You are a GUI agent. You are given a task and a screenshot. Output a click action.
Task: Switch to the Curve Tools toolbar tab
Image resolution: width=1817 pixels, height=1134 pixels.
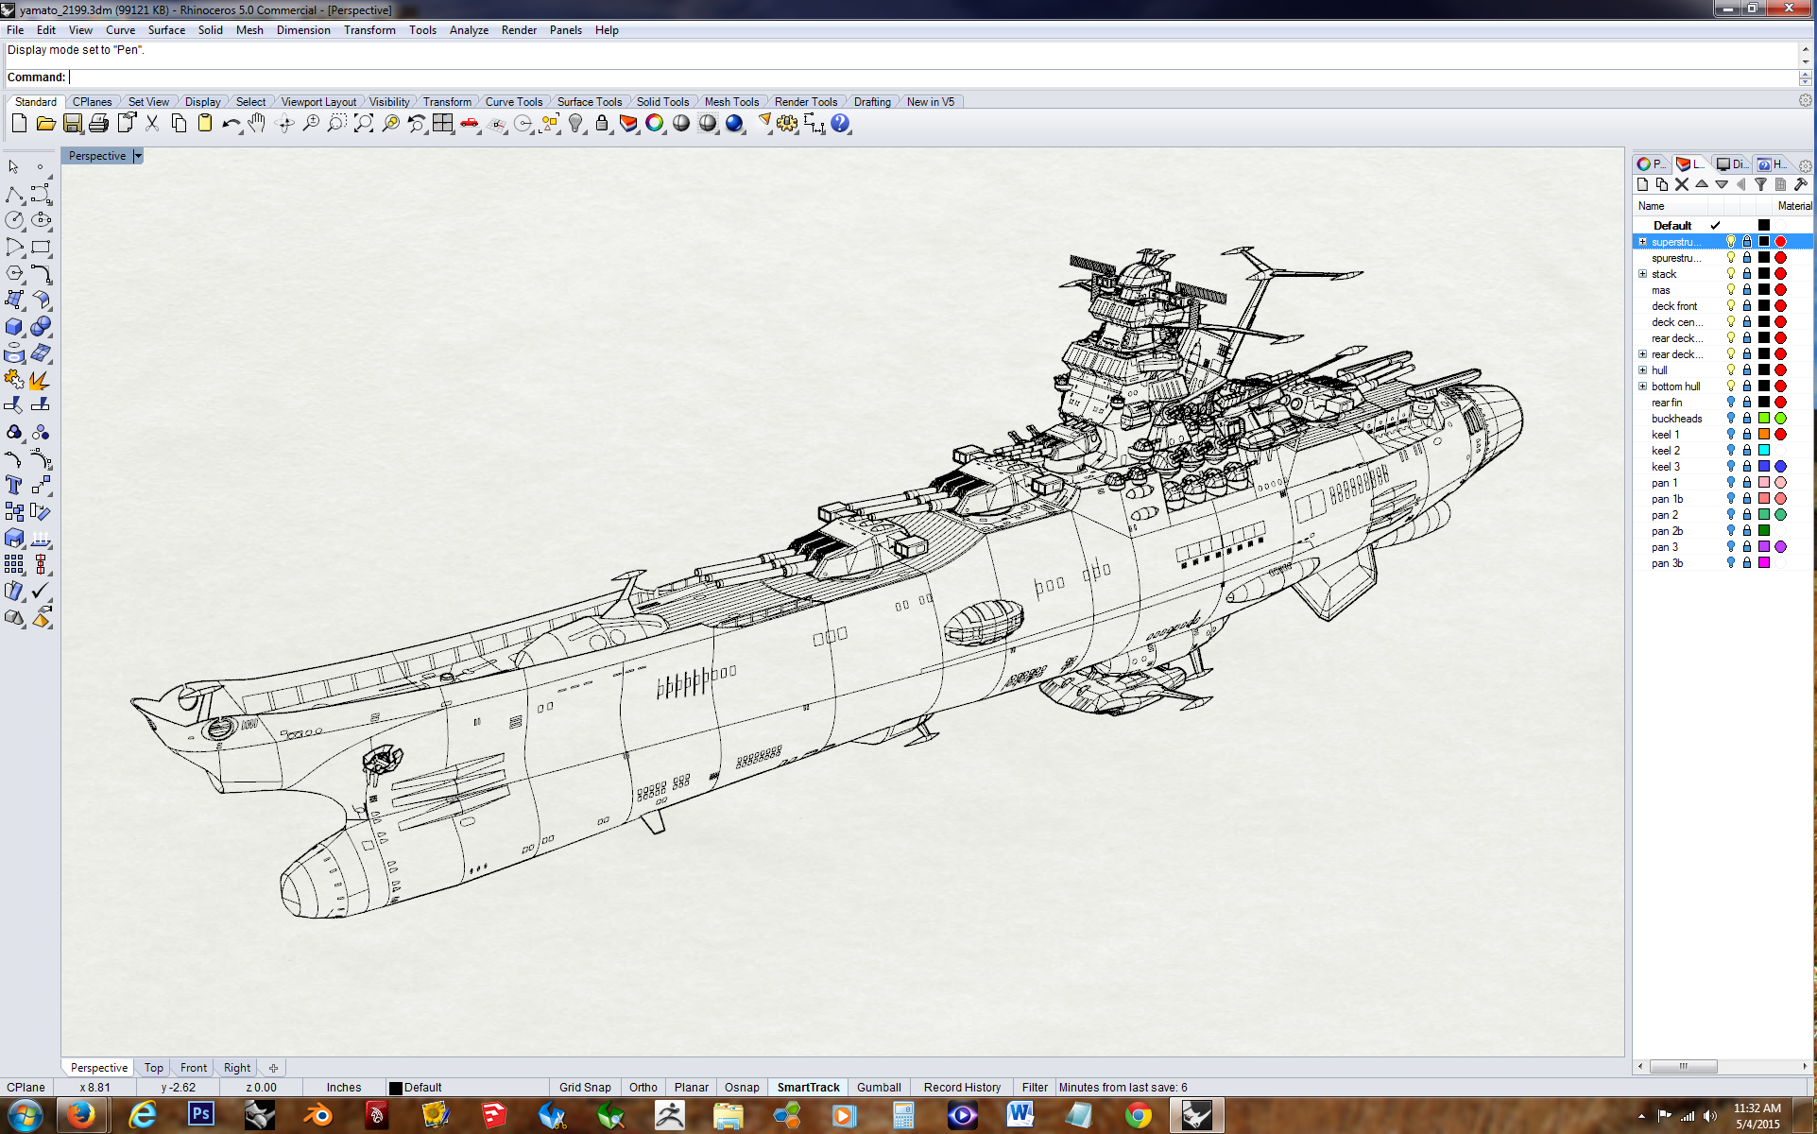pos(514,102)
